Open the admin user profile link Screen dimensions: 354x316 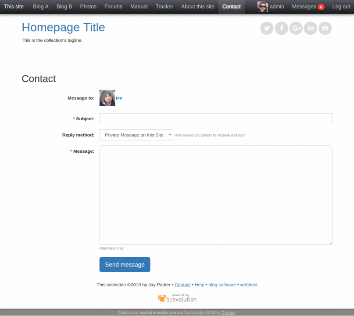(x=277, y=7)
